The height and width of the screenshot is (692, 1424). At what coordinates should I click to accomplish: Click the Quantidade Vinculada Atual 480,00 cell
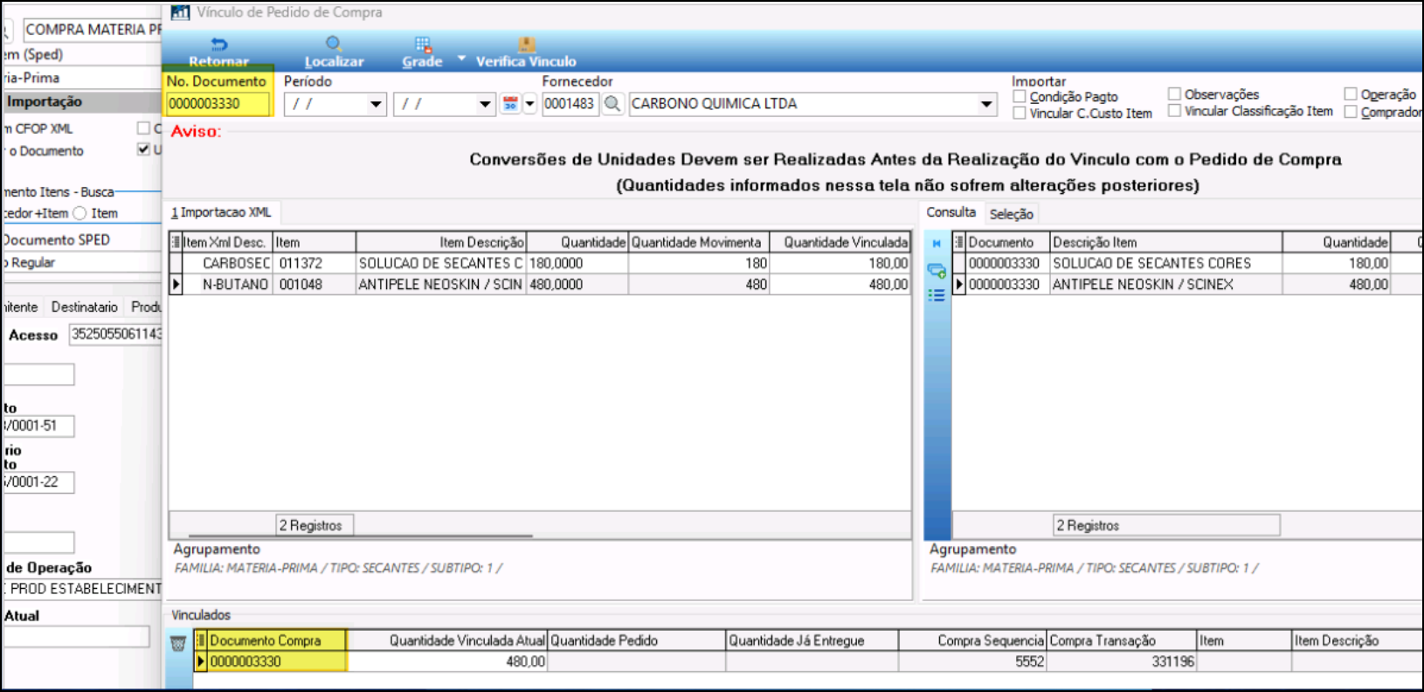(446, 661)
